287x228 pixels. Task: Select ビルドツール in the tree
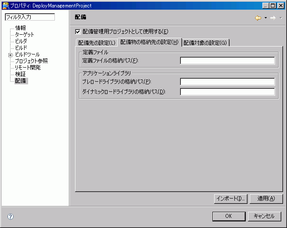tap(27, 54)
